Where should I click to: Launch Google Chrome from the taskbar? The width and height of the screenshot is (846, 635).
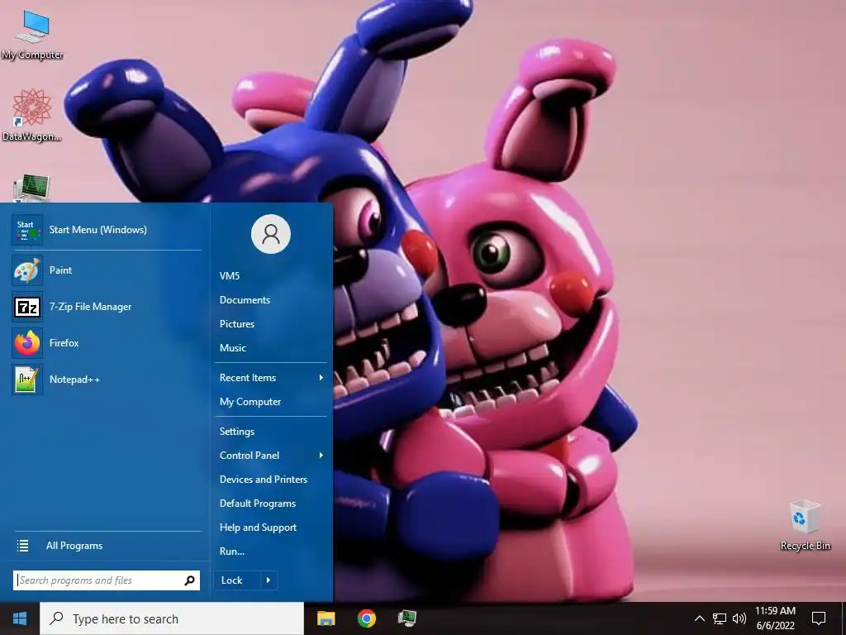pos(366,618)
